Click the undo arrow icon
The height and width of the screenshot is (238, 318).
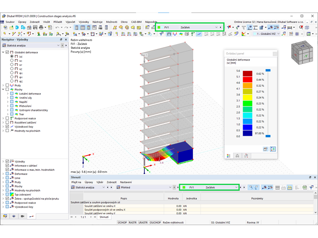click(57, 27)
